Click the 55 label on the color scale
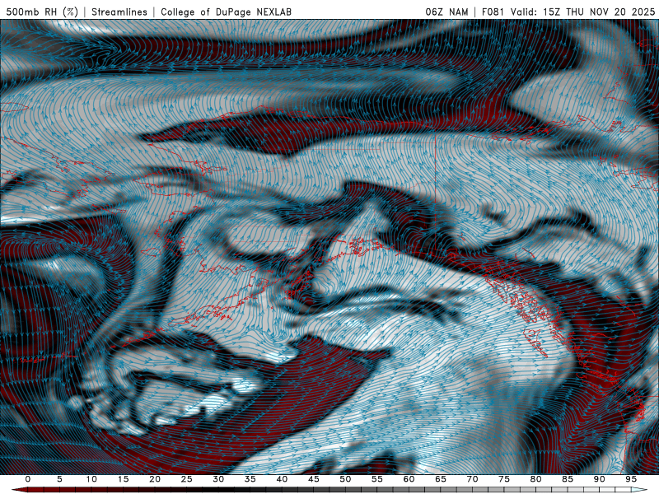This screenshot has height=494, width=659. tap(377, 479)
